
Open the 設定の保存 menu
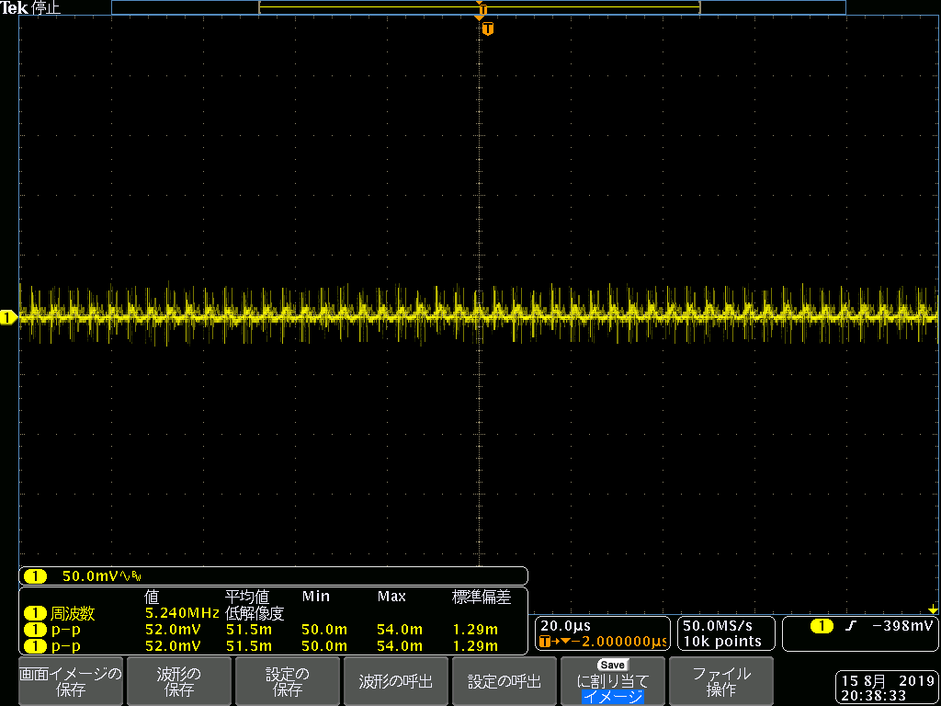tap(287, 681)
